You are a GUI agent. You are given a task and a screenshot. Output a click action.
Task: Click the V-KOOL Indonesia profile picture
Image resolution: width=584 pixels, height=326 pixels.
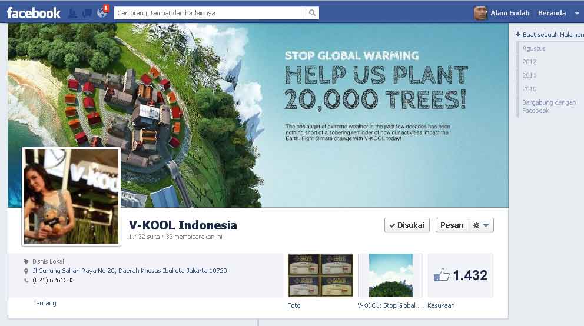pyautogui.click(x=71, y=197)
